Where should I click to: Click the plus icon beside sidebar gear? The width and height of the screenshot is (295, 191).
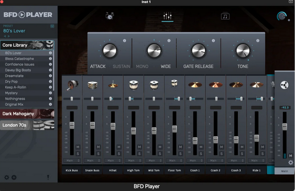click(x=14, y=177)
